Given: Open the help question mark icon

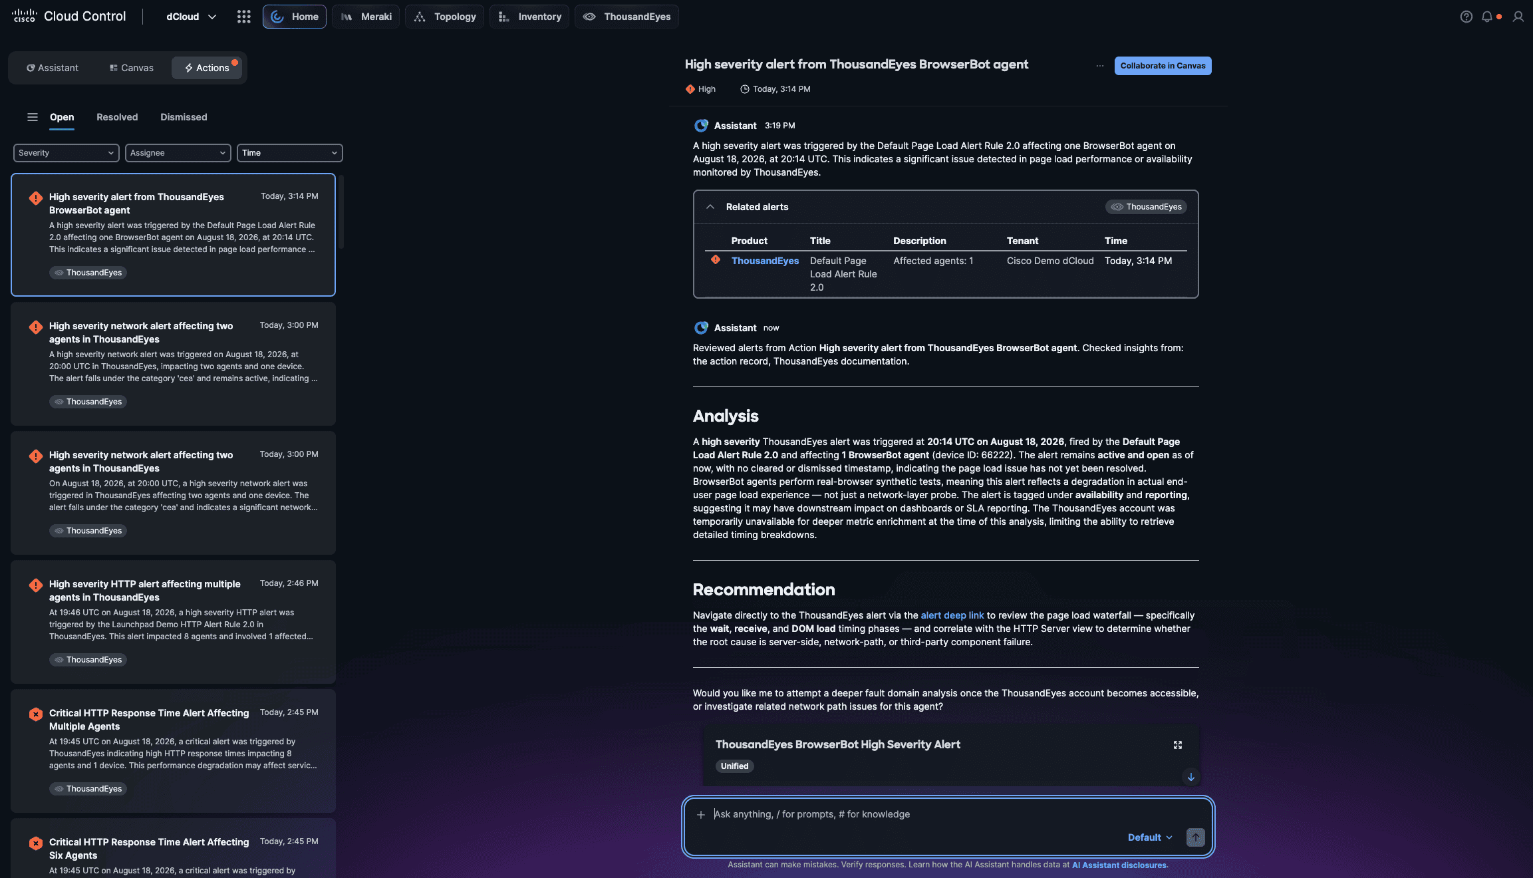Looking at the screenshot, I should (1466, 17).
